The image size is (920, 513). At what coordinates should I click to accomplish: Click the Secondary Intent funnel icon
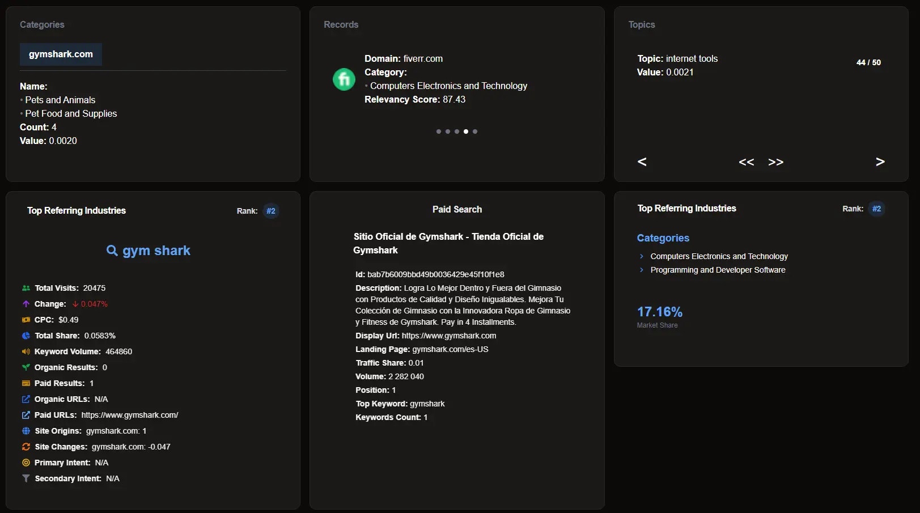(26, 478)
